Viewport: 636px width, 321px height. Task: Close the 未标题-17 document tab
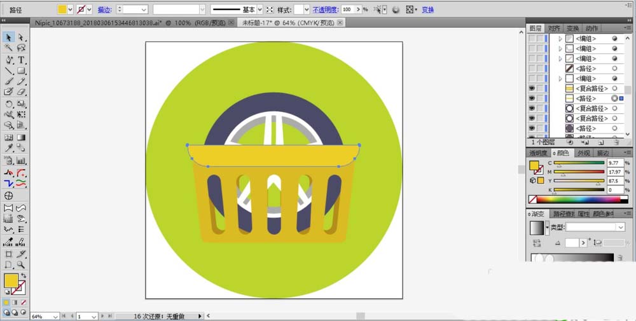coord(340,23)
